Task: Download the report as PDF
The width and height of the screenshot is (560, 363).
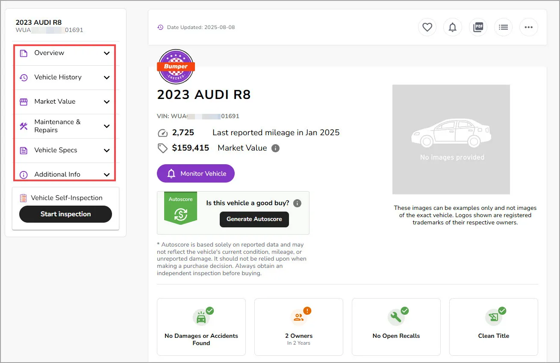Action: coord(478,27)
